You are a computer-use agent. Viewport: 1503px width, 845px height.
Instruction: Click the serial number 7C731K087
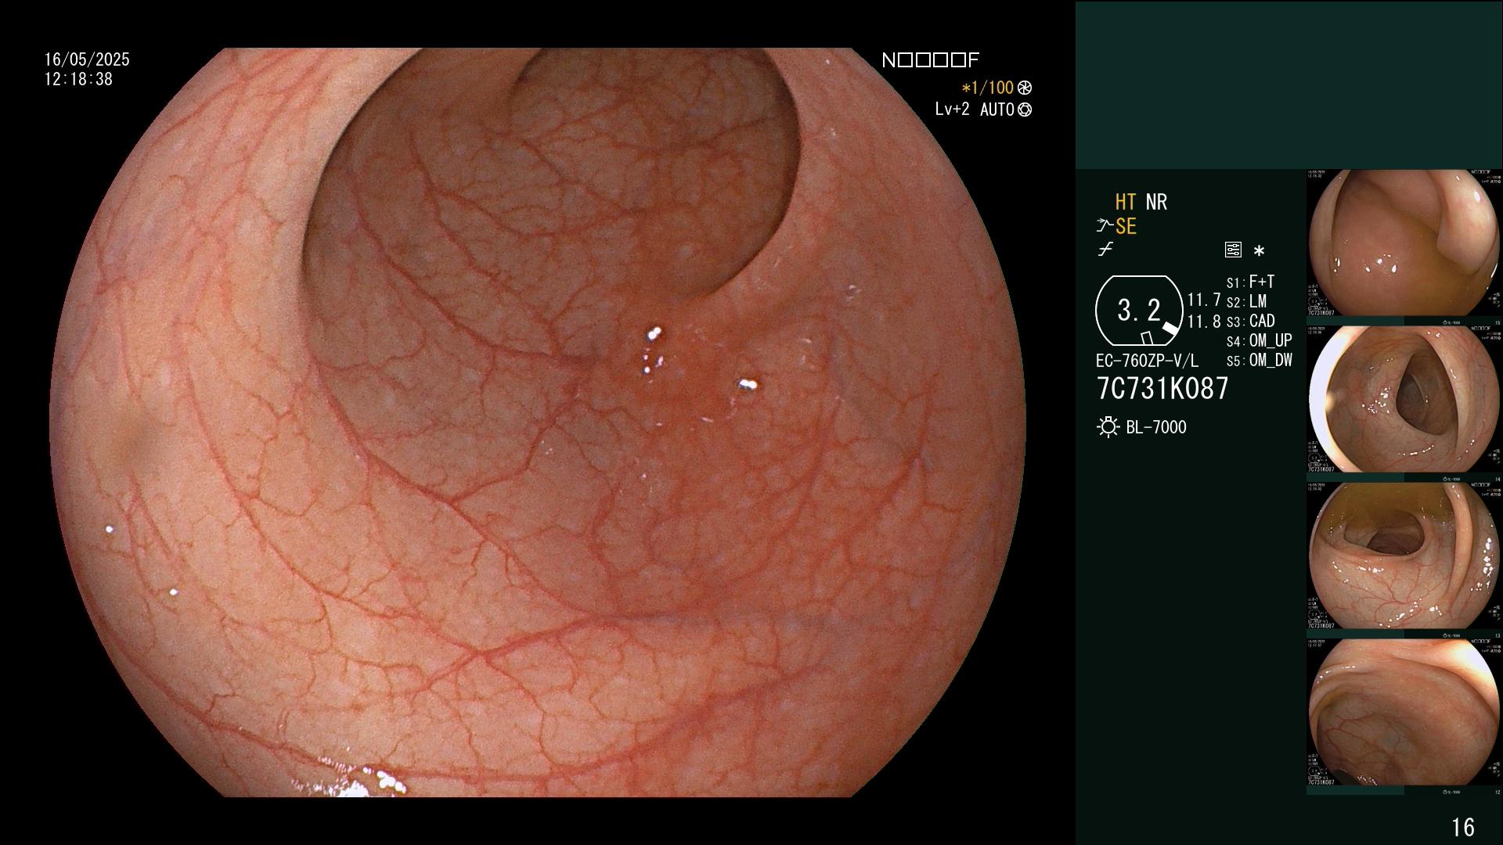1162,388
